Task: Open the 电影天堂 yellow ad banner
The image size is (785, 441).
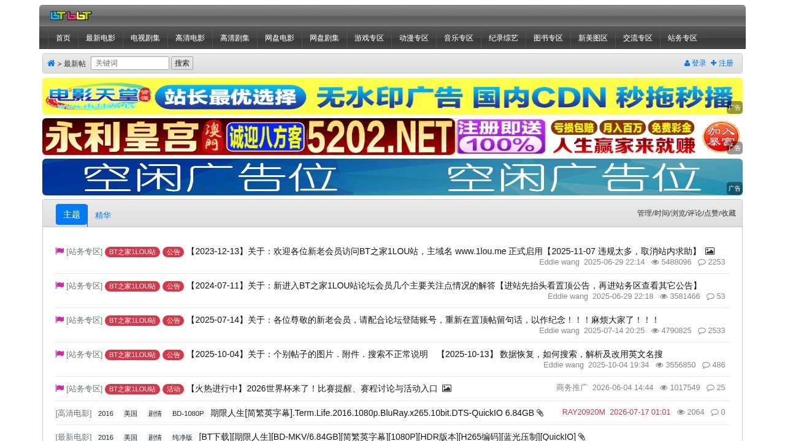Action: pyautogui.click(x=392, y=96)
